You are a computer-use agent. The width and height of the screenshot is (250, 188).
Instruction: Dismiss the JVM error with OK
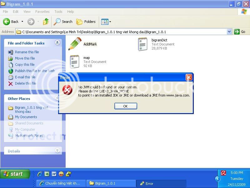[x=126, y=106]
